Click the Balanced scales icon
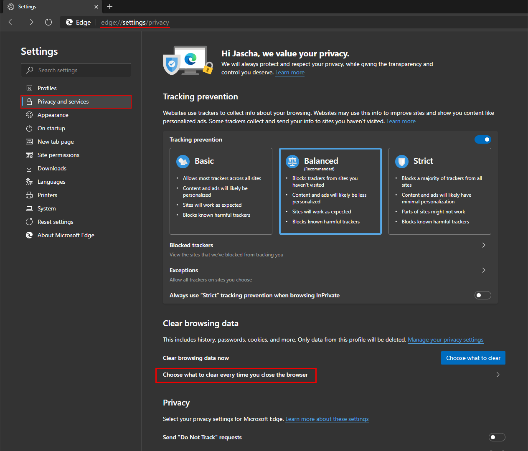Image resolution: width=528 pixels, height=451 pixels. point(292,161)
